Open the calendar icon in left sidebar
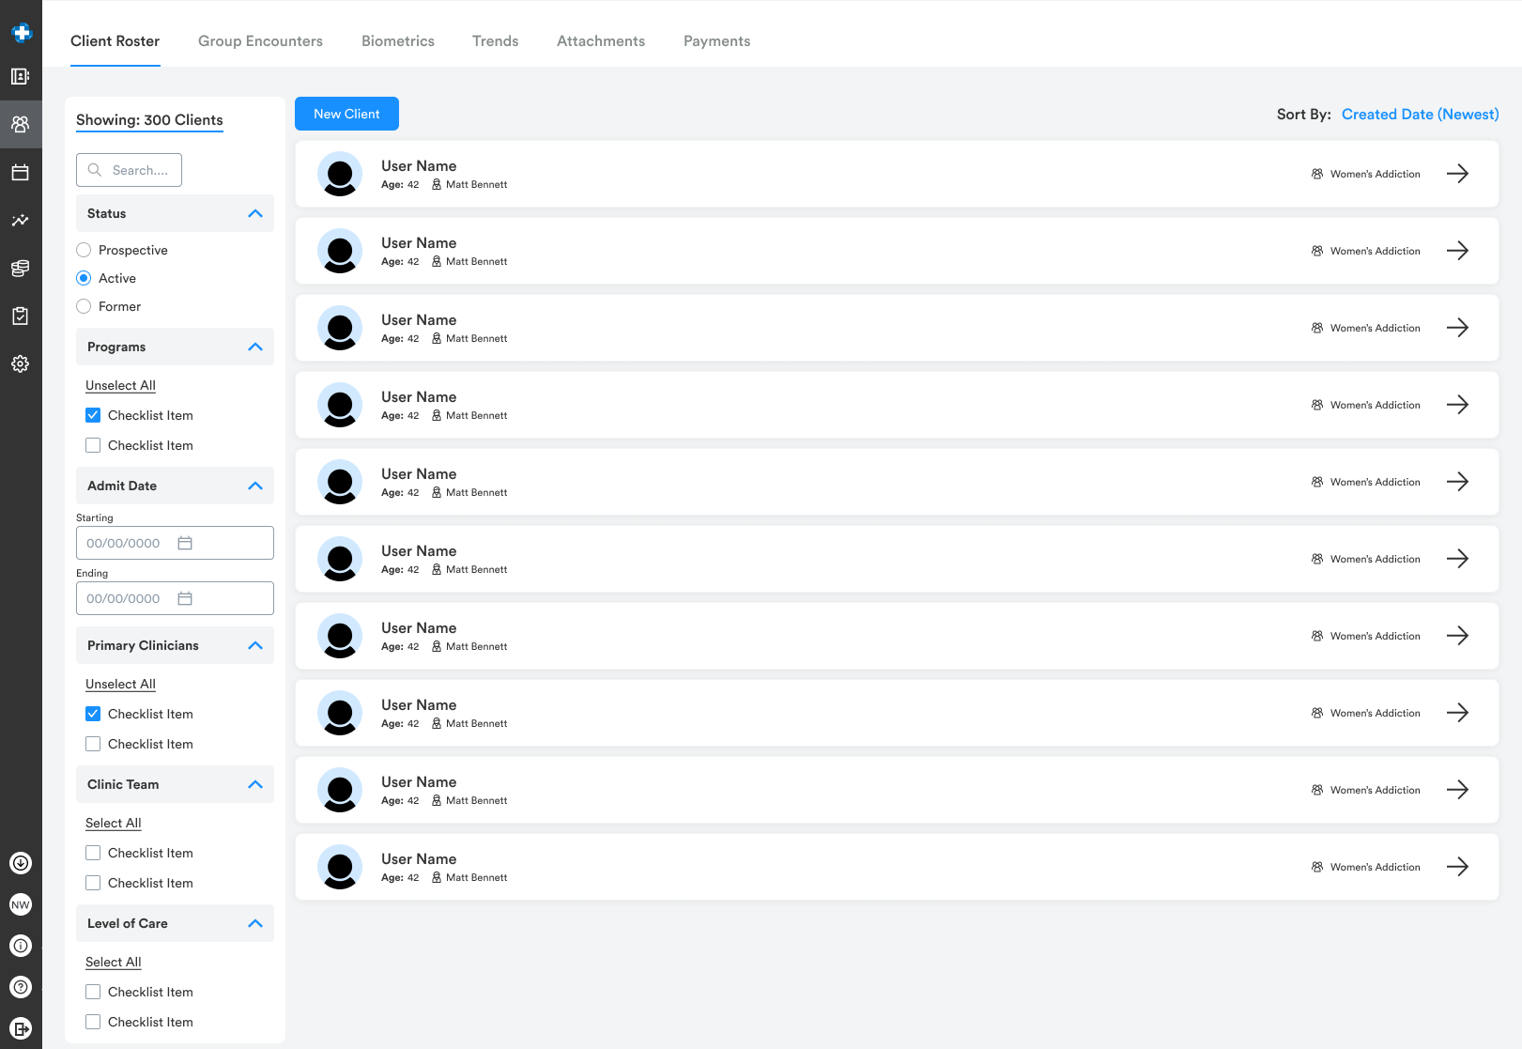This screenshot has width=1522, height=1049. [x=20, y=173]
